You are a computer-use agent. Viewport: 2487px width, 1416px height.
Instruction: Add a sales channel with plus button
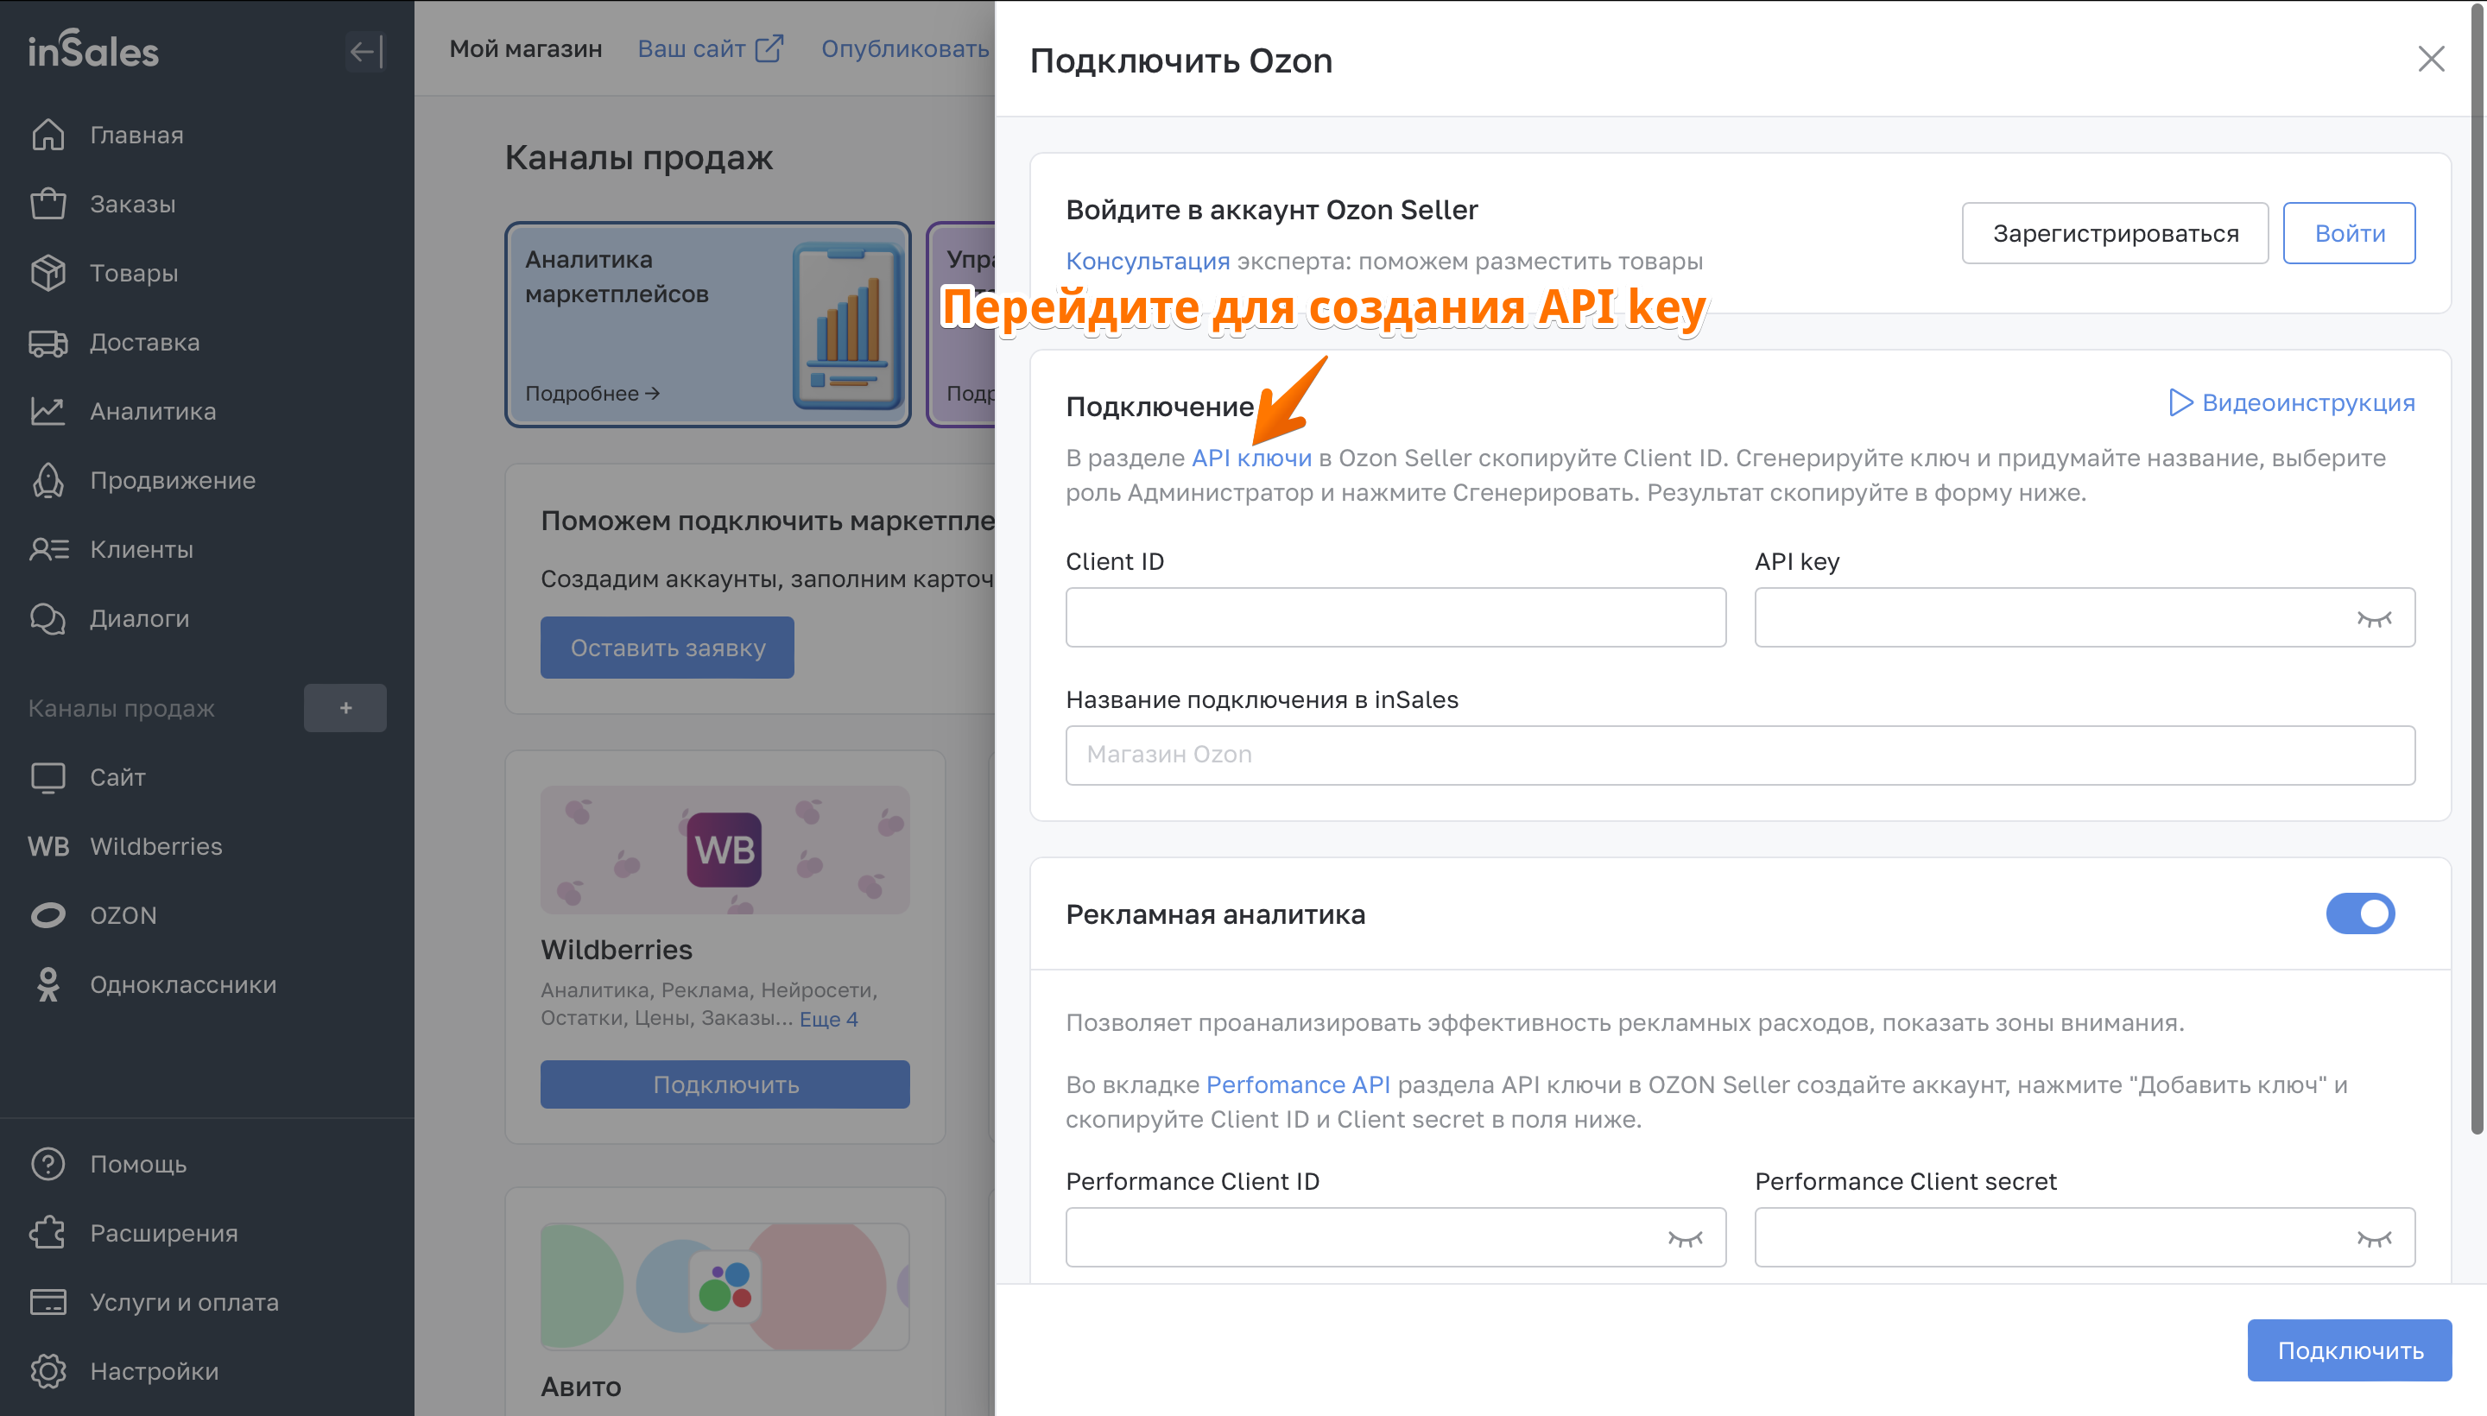click(345, 708)
